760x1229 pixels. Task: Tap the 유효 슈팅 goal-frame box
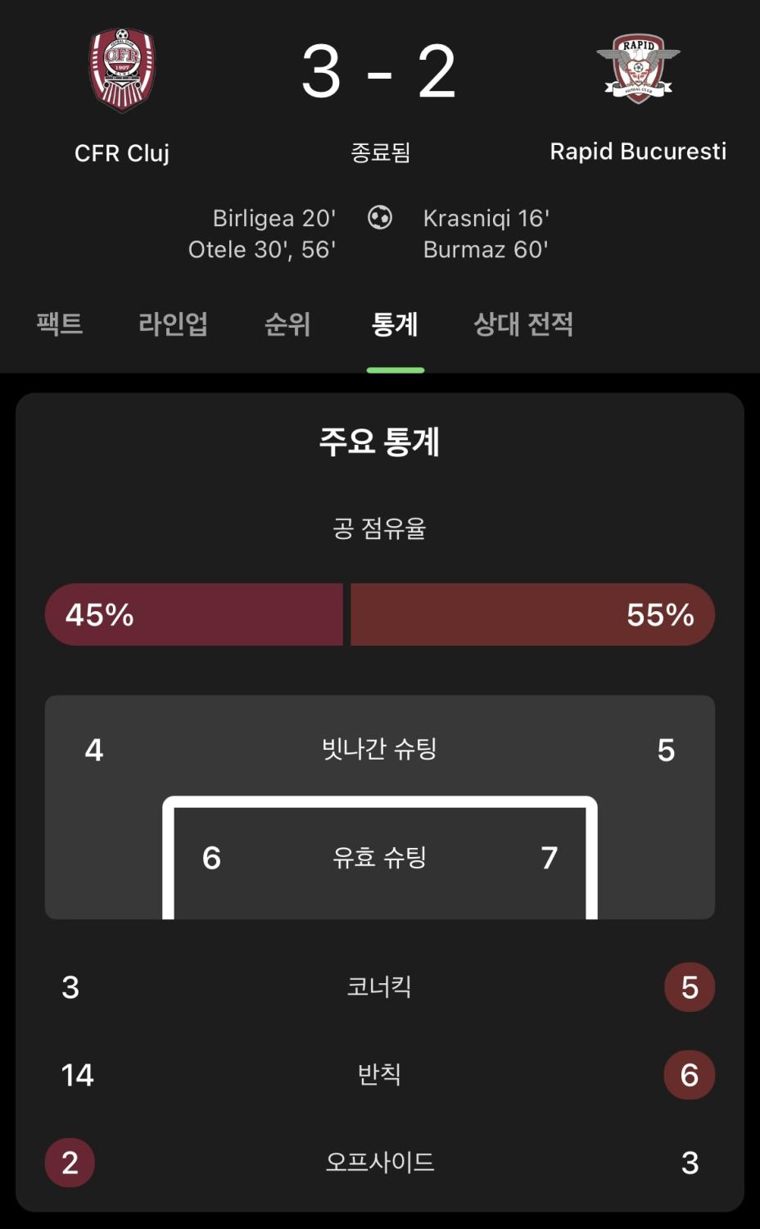380,858
